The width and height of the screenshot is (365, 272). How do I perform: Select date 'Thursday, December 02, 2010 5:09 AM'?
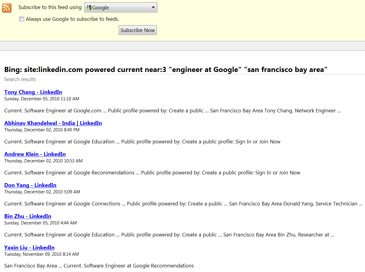[42, 192]
